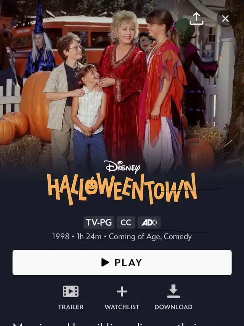
Task: Tap the WATCHLIST label
Action: pos(122,307)
